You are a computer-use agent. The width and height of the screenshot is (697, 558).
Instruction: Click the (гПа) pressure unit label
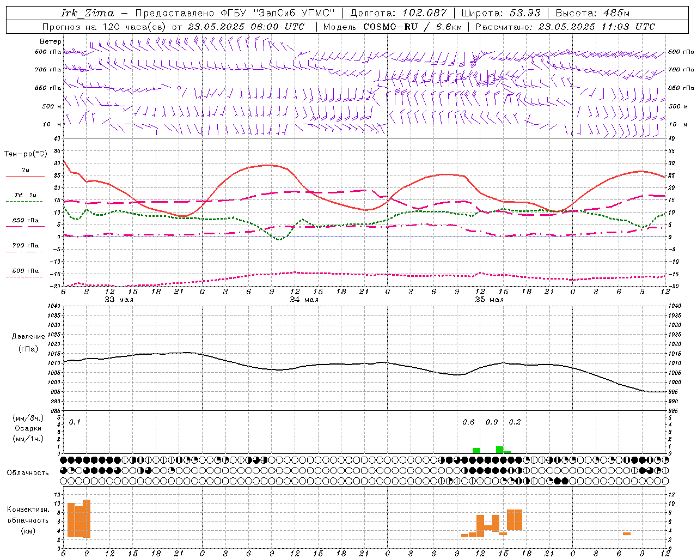(x=28, y=349)
